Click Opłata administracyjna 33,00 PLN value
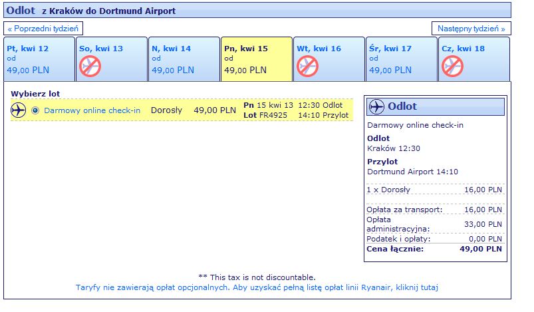The image size is (534, 312). (x=483, y=224)
